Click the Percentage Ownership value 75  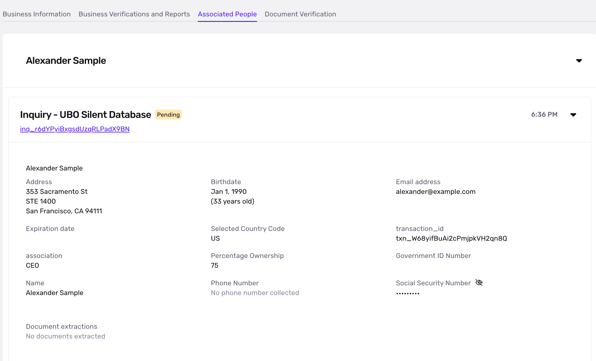215,266
